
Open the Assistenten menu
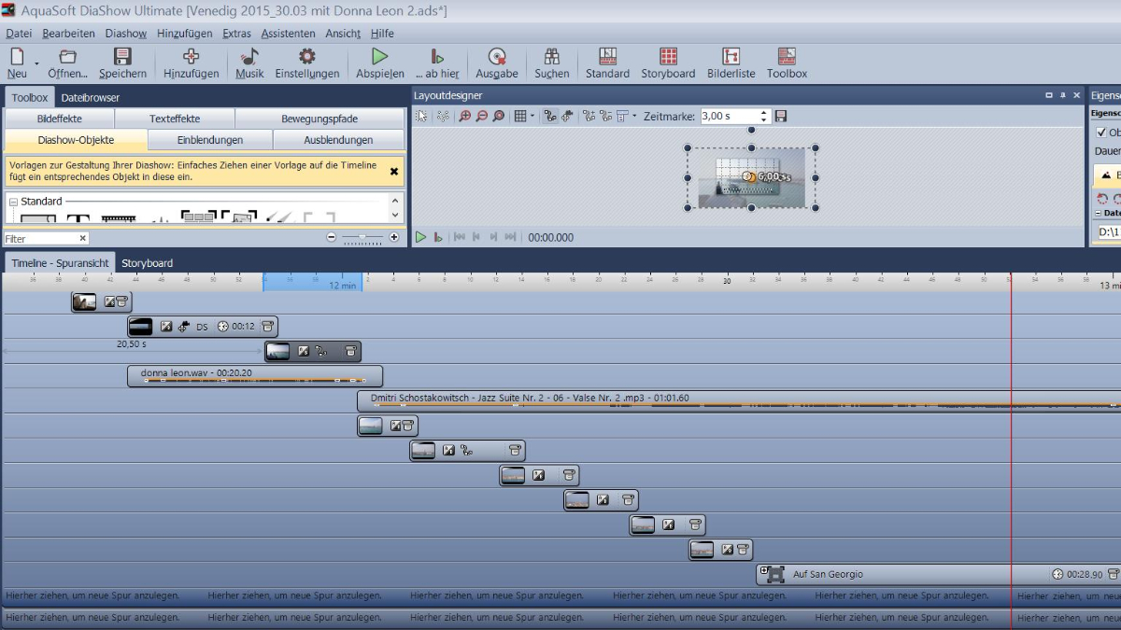tap(288, 33)
